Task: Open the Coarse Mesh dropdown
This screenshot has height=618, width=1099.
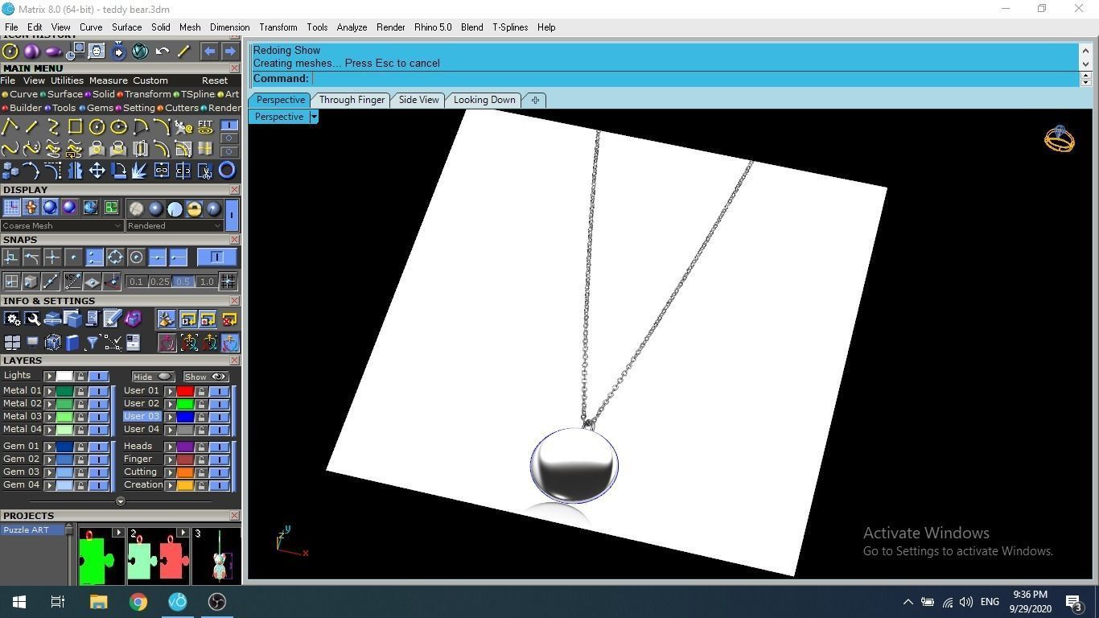Action: [x=62, y=226]
